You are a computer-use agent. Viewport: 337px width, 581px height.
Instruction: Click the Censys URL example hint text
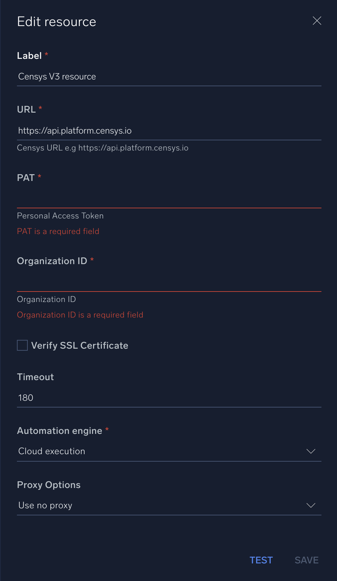tap(103, 148)
